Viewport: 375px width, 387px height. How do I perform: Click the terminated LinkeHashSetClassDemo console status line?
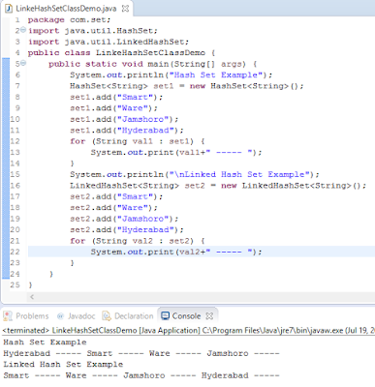[x=188, y=331]
